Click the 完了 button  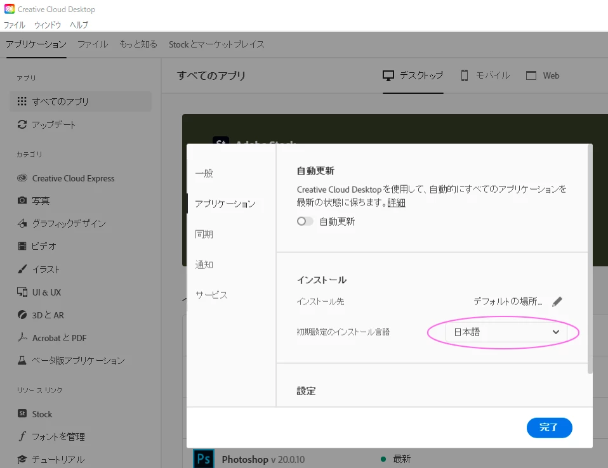pos(549,427)
